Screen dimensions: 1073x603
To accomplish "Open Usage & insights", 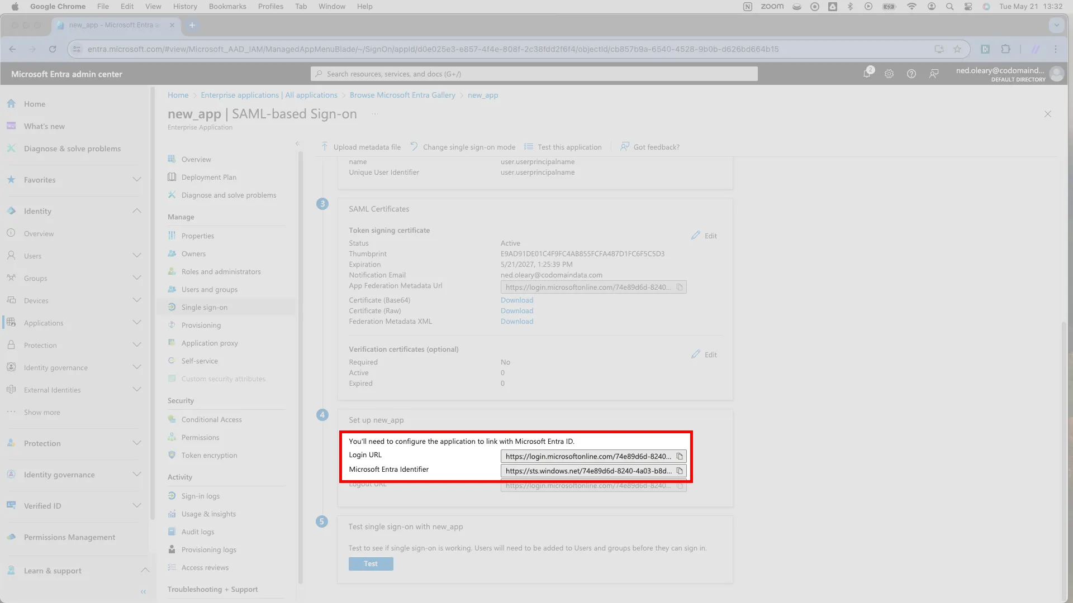I will pos(208,514).
